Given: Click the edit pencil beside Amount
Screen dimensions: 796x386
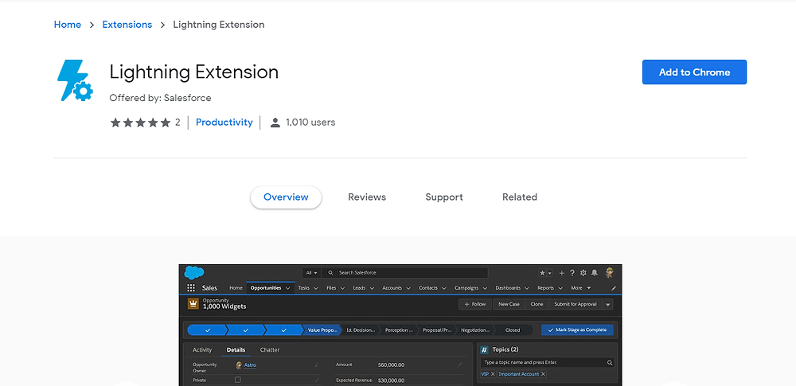Looking at the screenshot, I should point(460,365).
